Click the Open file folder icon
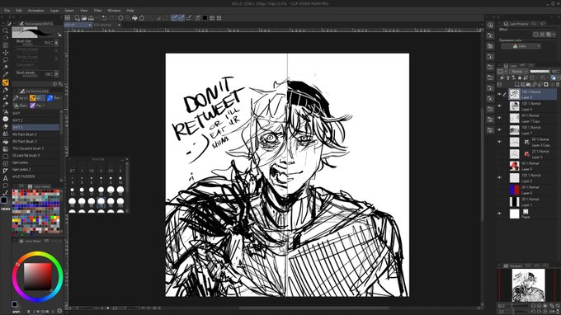561x315 pixels. [83, 17]
